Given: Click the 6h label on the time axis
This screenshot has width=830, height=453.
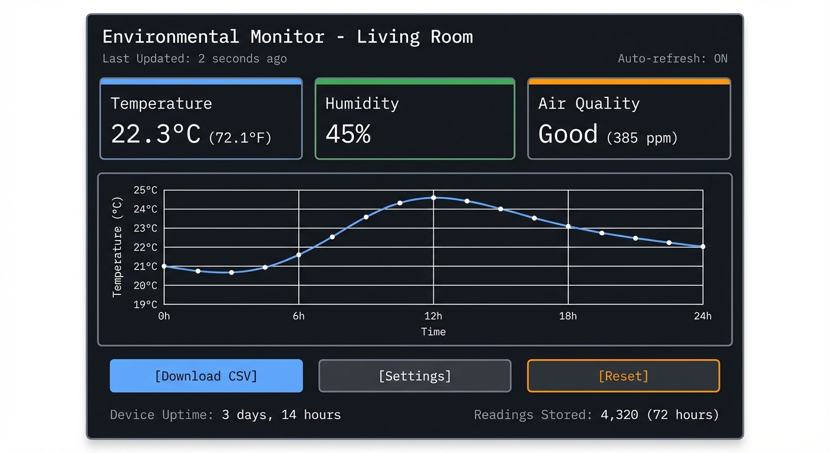Looking at the screenshot, I should coord(298,316).
